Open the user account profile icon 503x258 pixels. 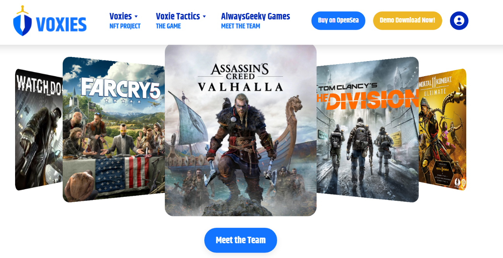[x=459, y=21]
